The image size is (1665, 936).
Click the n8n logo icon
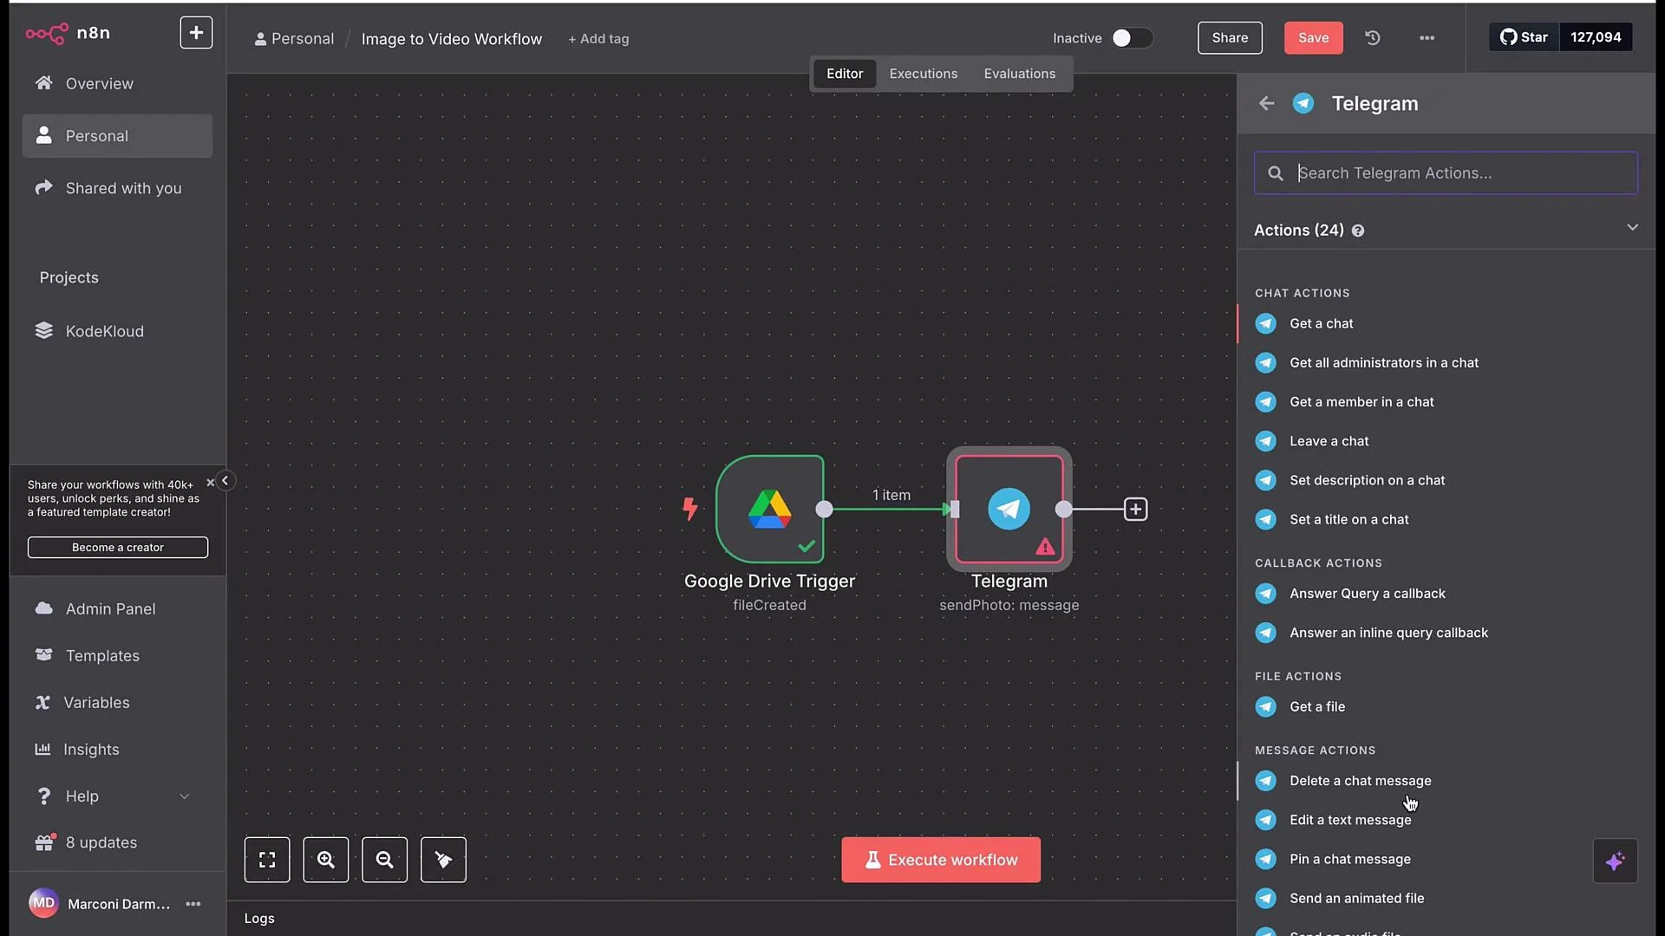(47, 34)
